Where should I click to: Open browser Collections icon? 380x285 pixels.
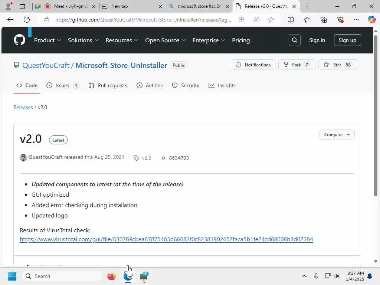coord(324,20)
